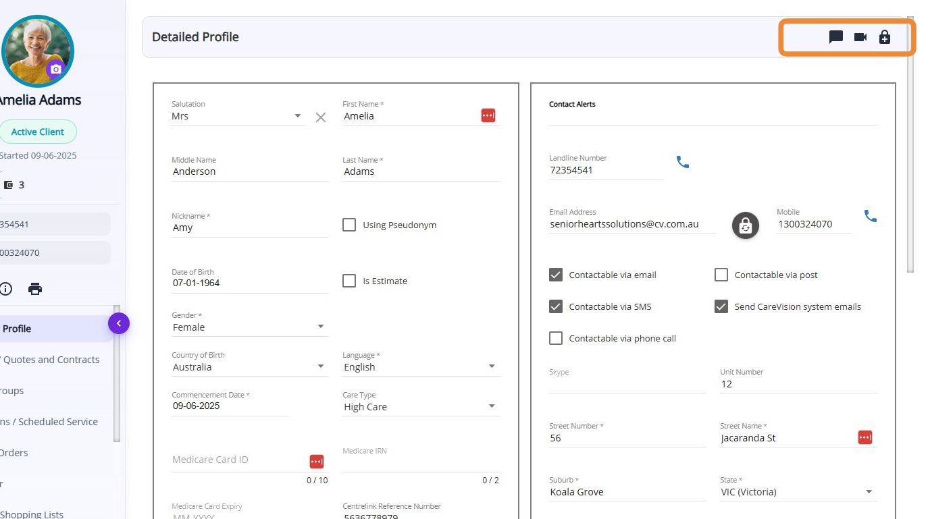Image resolution: width=930 pixels, height=519 pixels.
Task: Click the printer icon in sidebar
Action: [35, 289]
